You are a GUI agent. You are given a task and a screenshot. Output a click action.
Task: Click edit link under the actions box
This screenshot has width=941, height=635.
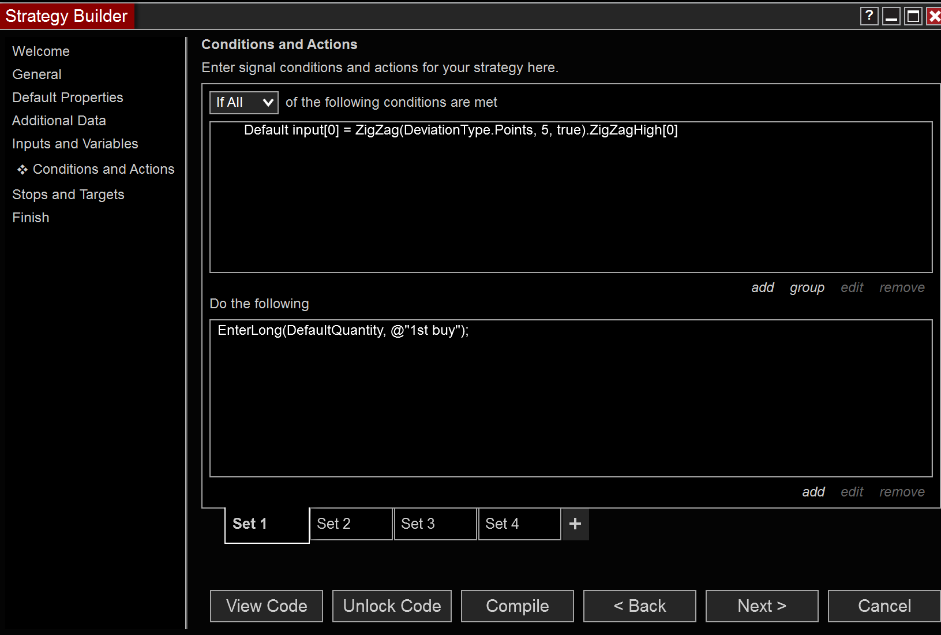(852, 492)
